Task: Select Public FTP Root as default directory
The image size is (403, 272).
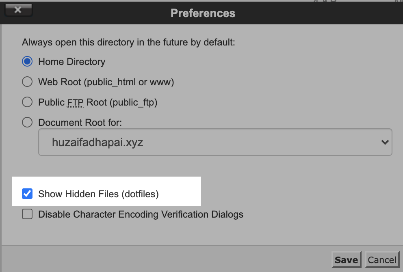Action: coord(27,102)
